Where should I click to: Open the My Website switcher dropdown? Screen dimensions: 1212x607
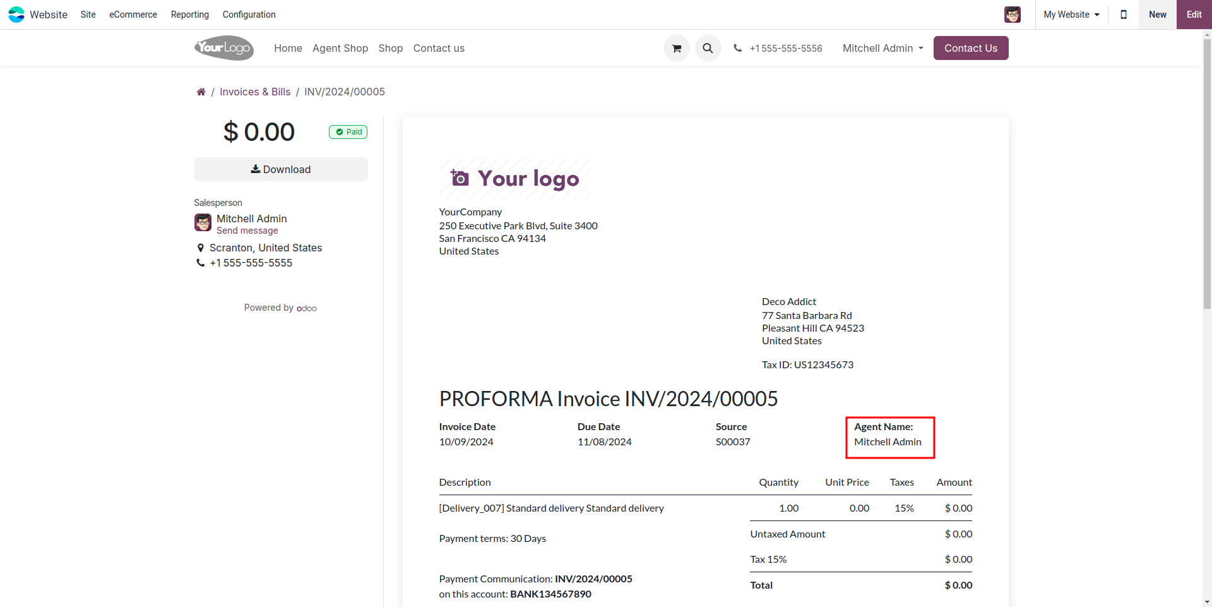coord(1071,15)
